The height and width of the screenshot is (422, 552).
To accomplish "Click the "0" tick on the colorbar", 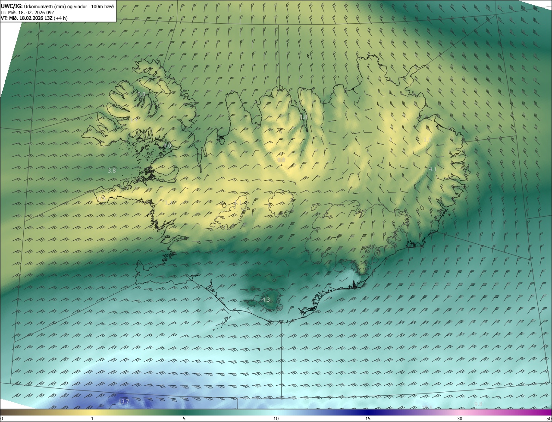I will [2, 419].
